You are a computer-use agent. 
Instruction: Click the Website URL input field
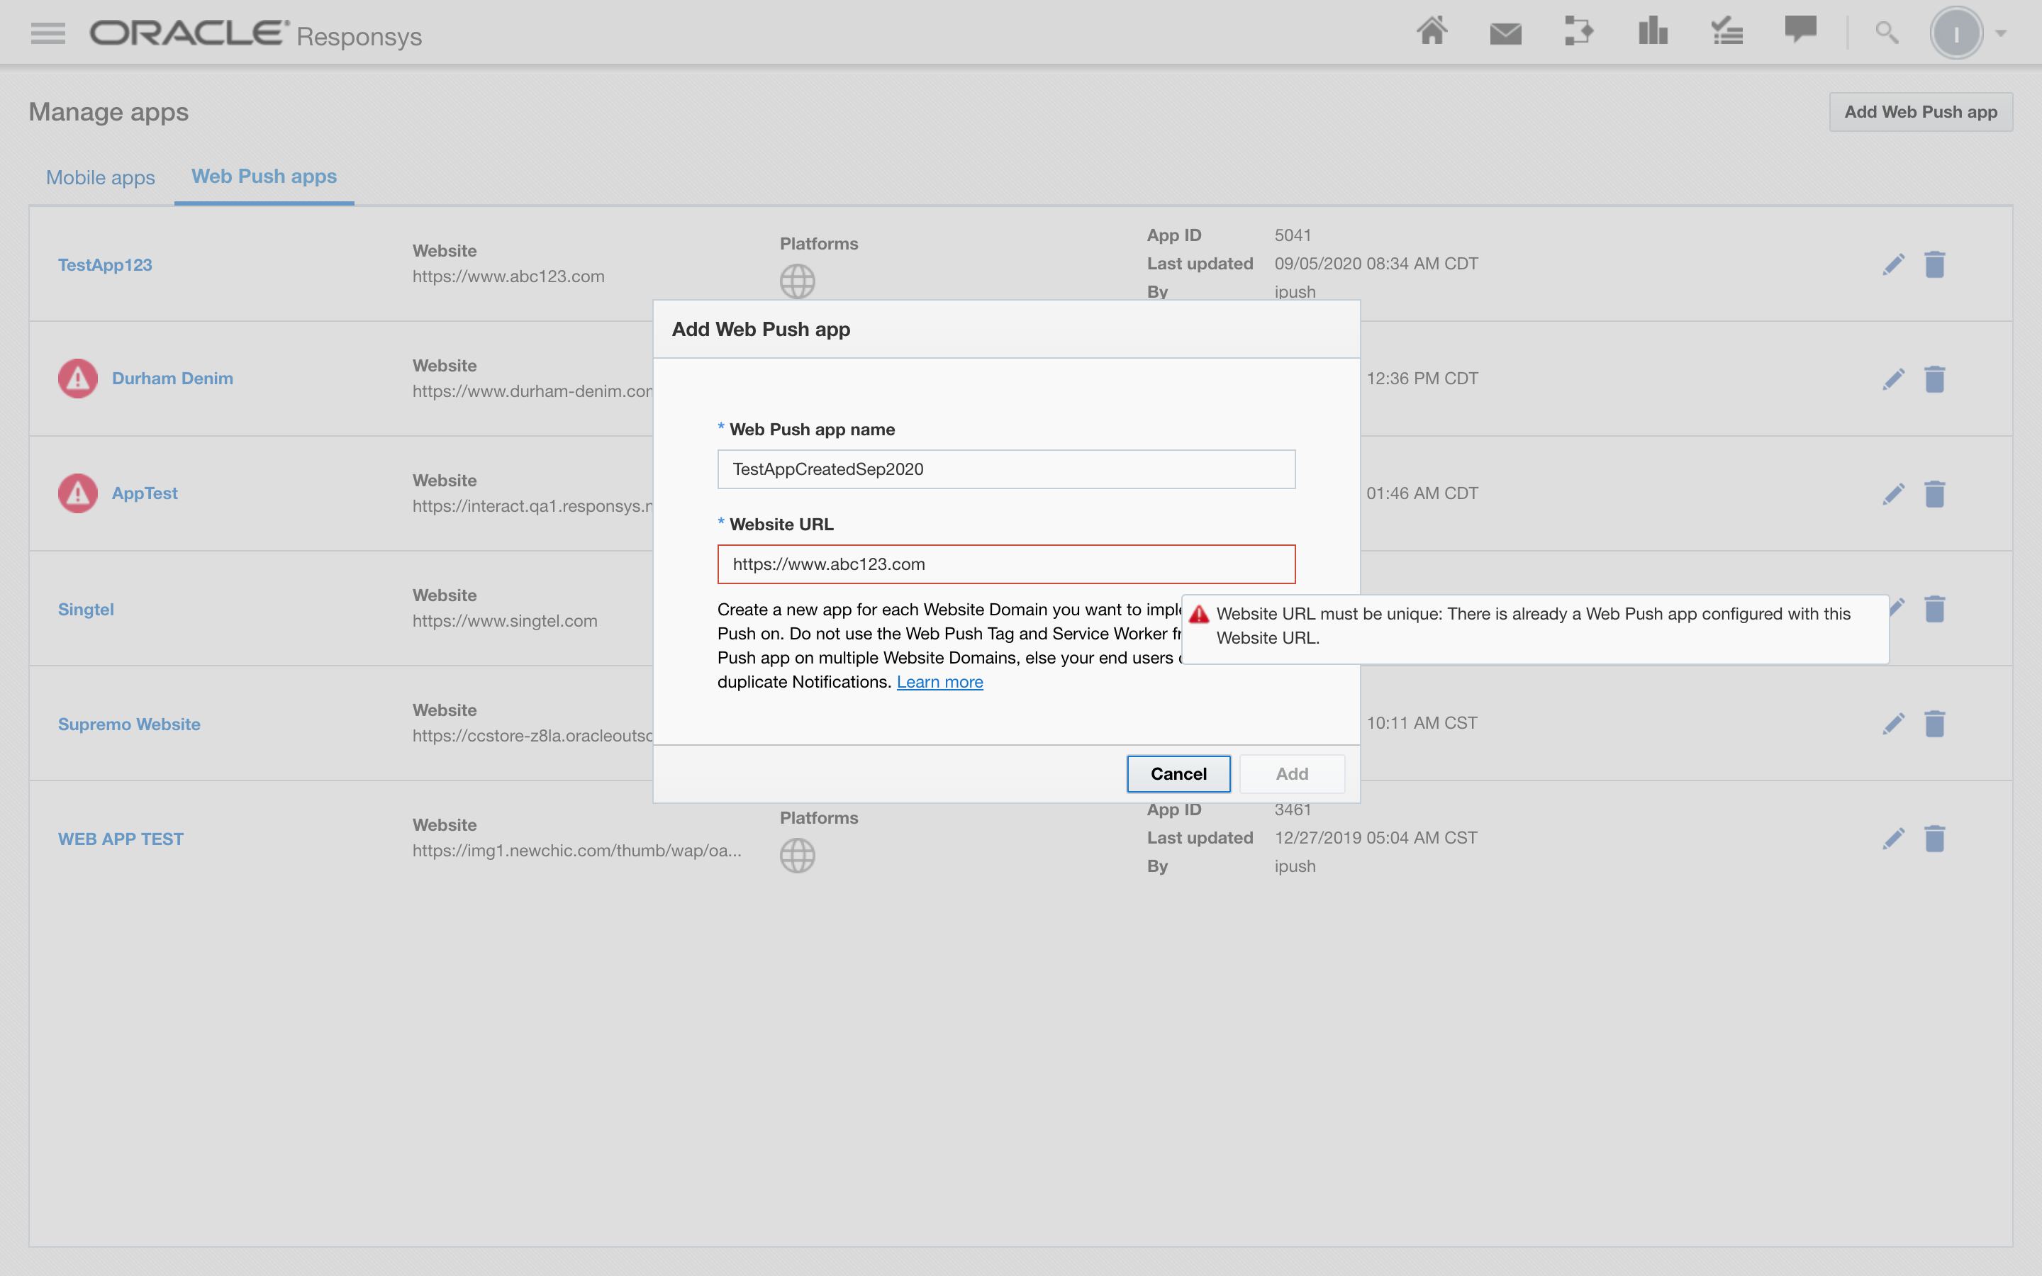click(1006, 564)
